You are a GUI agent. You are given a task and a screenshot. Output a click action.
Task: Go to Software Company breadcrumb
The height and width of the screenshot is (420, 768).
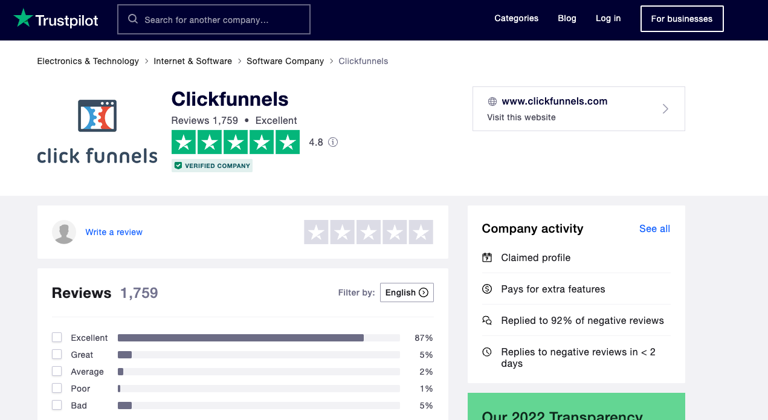(285, 61)
